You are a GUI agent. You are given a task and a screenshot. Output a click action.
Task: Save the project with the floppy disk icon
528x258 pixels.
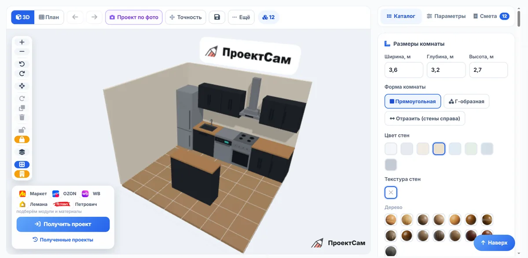coord(217,17)
